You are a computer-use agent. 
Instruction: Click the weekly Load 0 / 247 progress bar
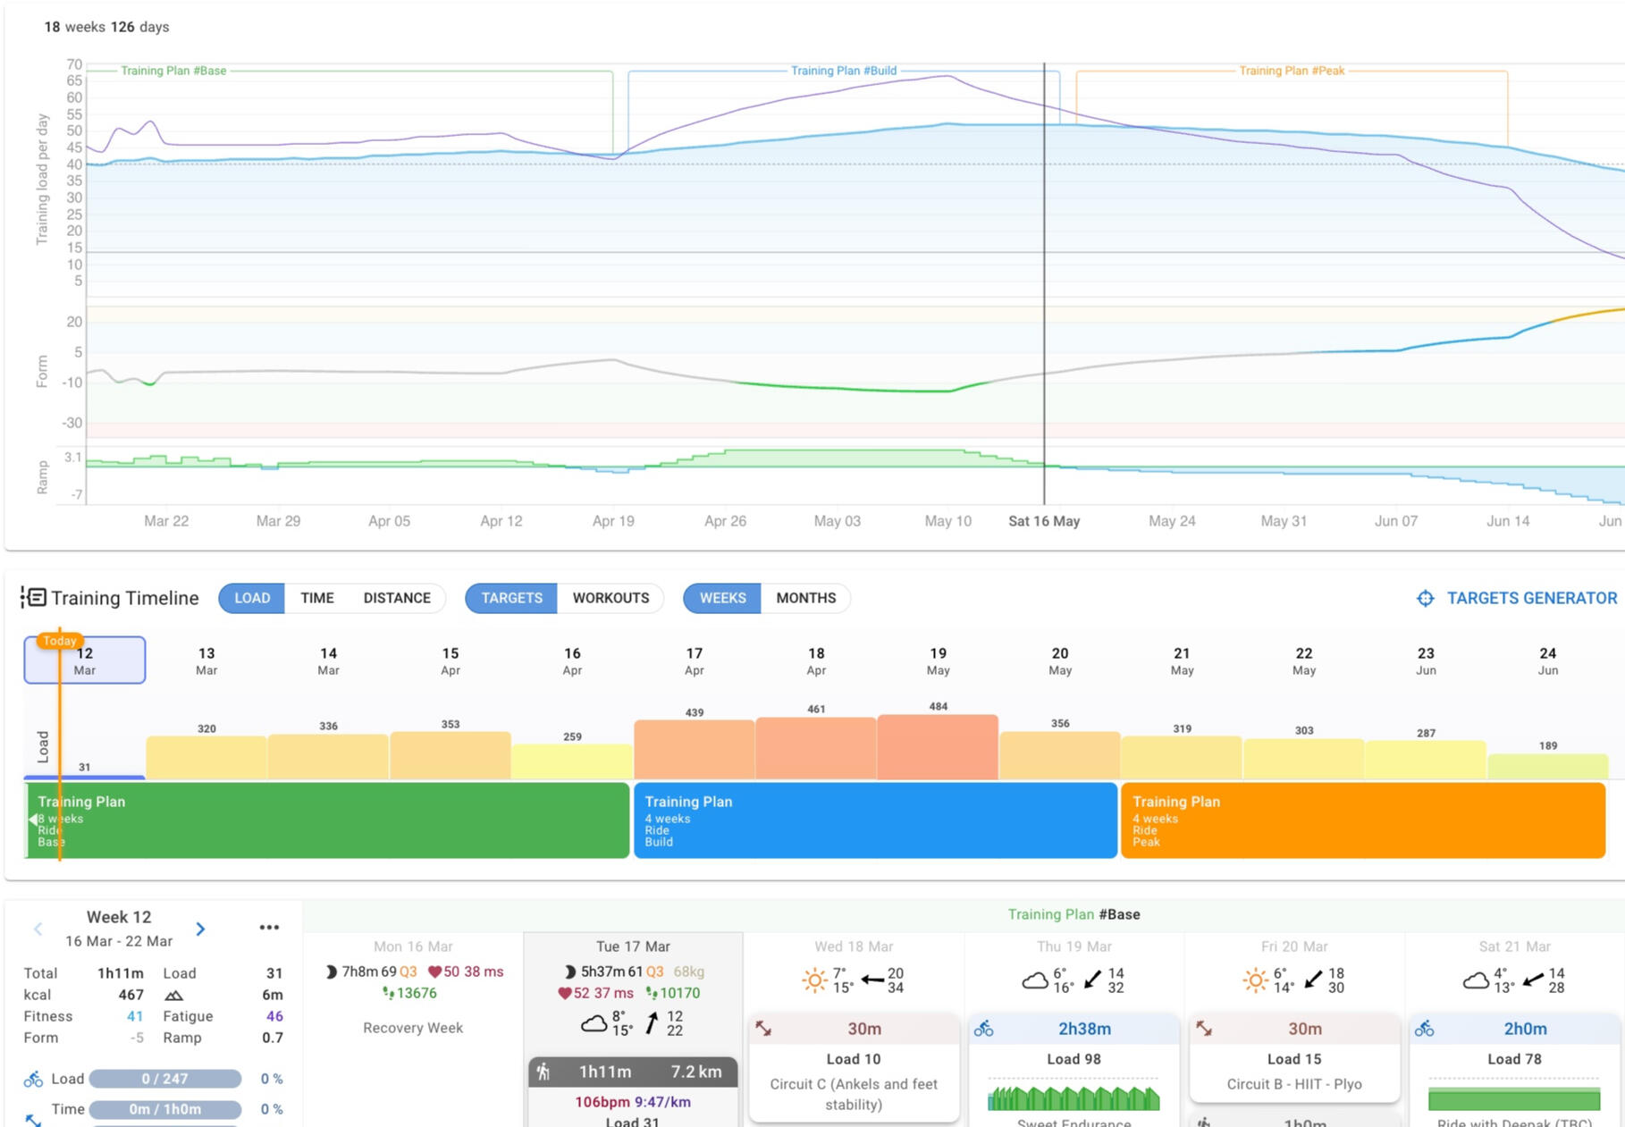pyautogui.click(x=164, y=1079)
